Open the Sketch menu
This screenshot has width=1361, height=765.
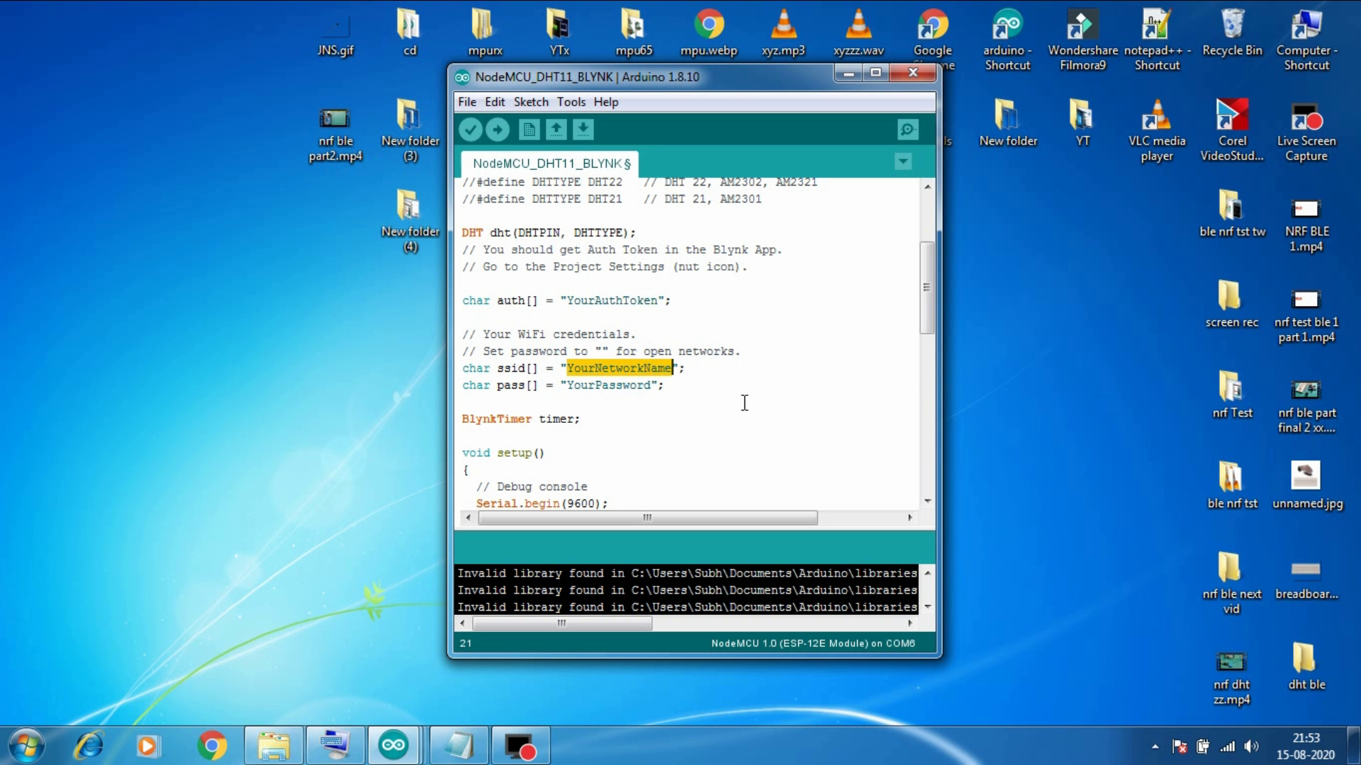(x=531, y=102)
